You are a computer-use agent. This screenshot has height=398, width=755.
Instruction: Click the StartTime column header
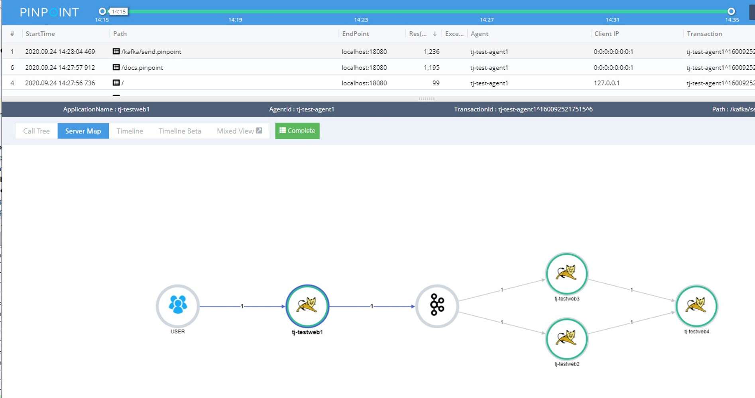click(40, 34)
